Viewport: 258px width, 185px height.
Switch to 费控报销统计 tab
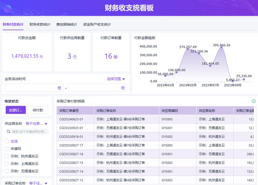pyautogui.click(x=66, y=25)
